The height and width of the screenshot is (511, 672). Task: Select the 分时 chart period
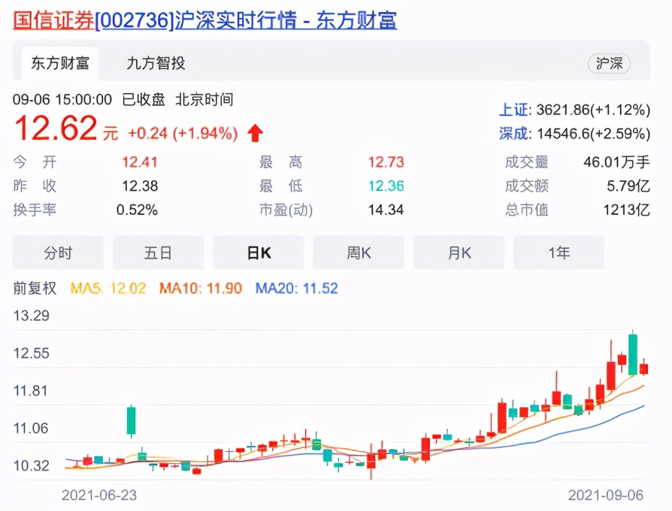tap(58, 252)
